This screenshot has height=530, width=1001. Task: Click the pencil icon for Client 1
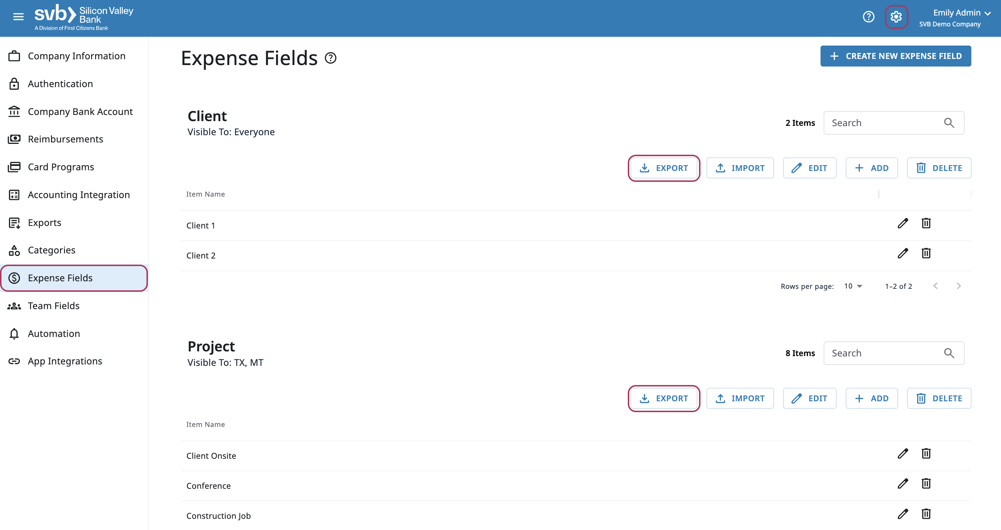(903, 223)
